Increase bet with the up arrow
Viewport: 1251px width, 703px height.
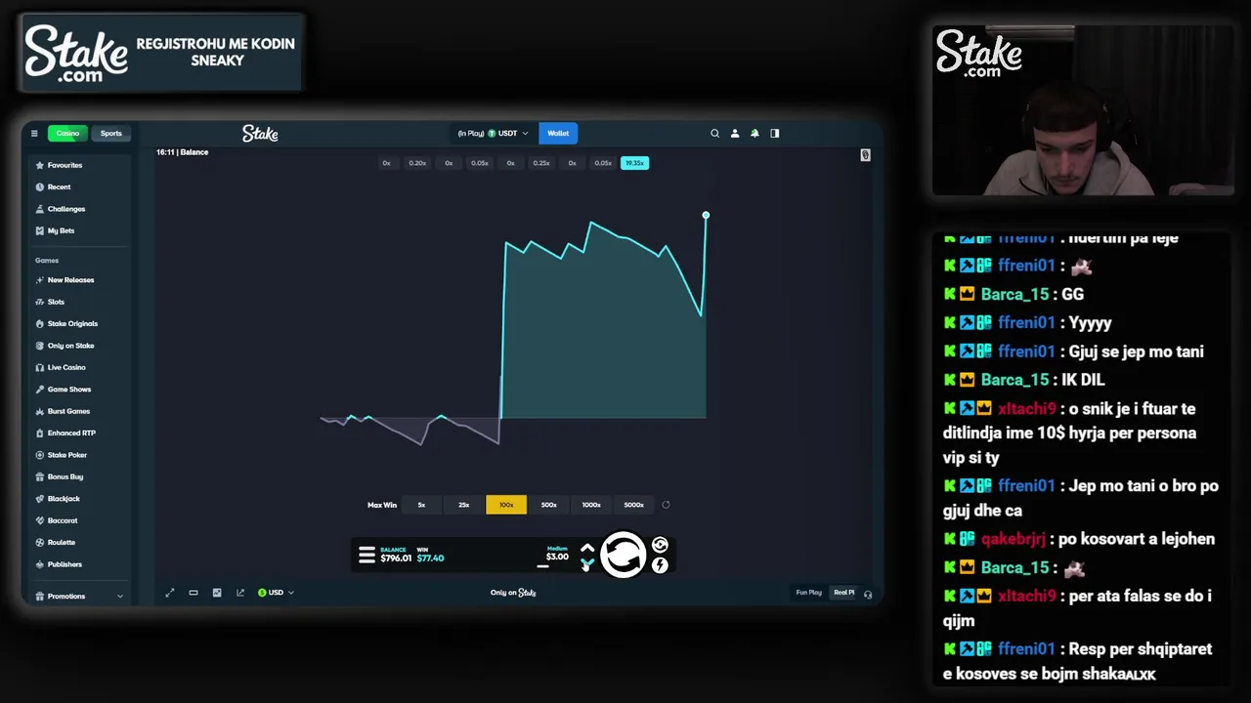pos(587,549)
